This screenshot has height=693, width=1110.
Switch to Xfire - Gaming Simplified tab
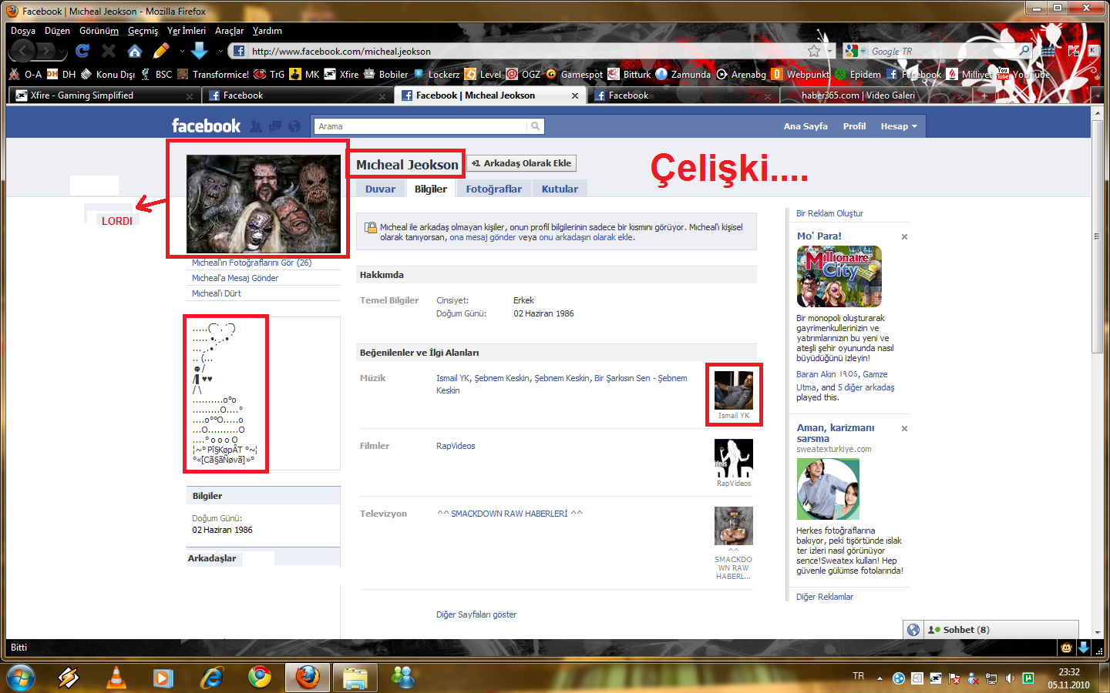[x=104, y=95]
